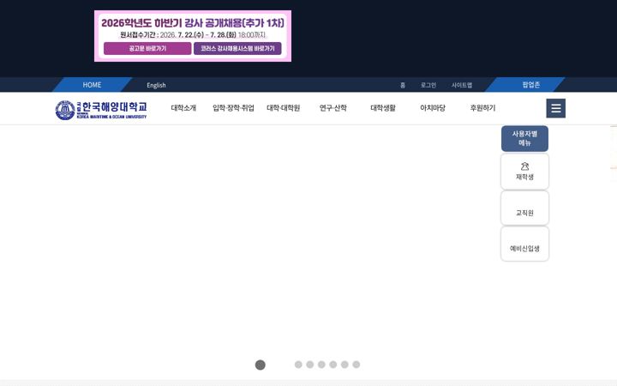Select the fifth gray slide indicator dot
The width and height of the screenshot is (617, 386).
click(x=344, y=365)
